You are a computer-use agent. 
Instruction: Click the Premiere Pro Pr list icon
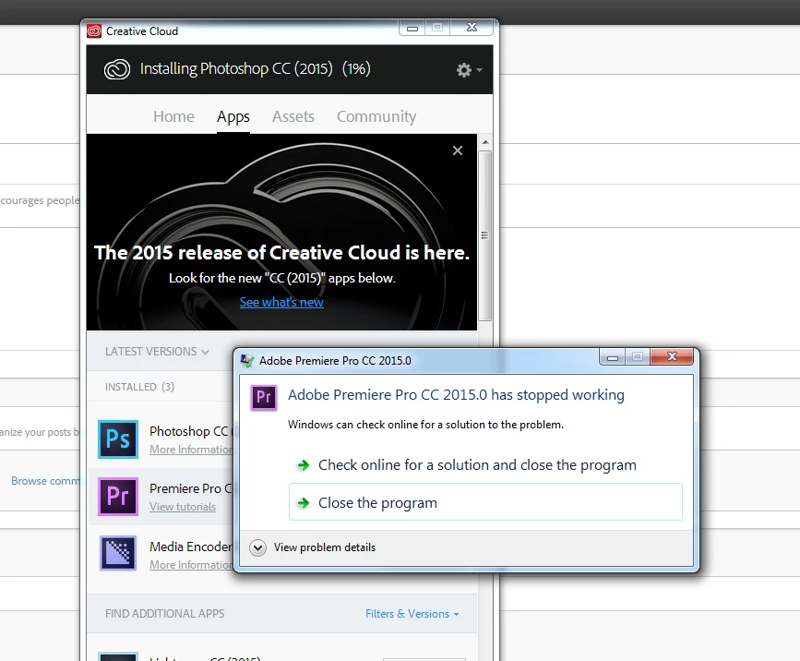(118, 496)
